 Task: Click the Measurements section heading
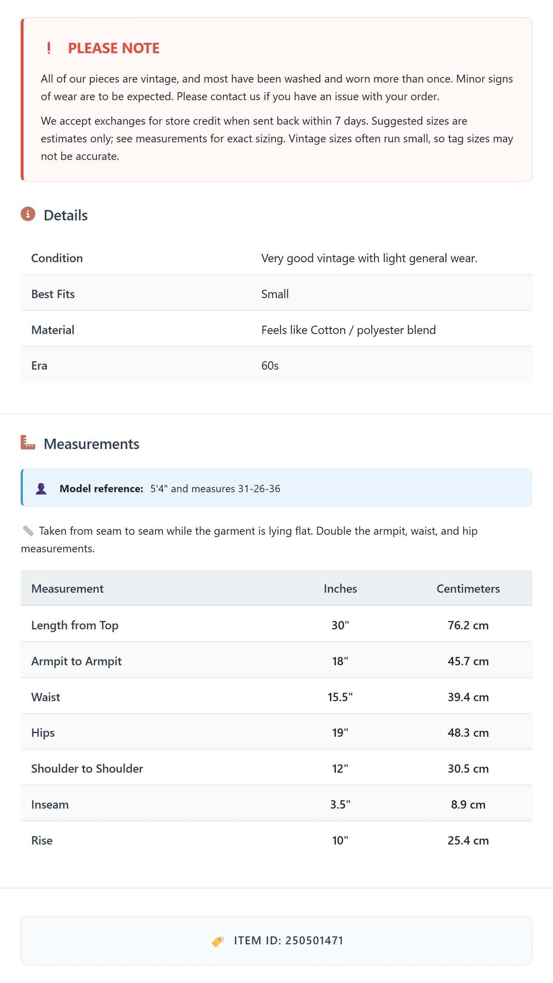[x=91, y=444]
